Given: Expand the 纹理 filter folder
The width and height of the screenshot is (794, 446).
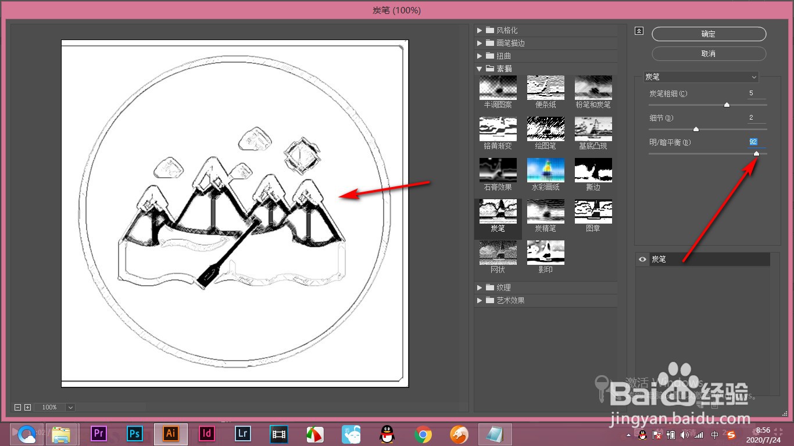Looking at the screenshot, I should pyautogui.click(x=480, y=287).
